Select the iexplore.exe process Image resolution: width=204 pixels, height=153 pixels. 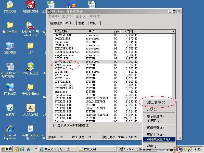point(96,55)
